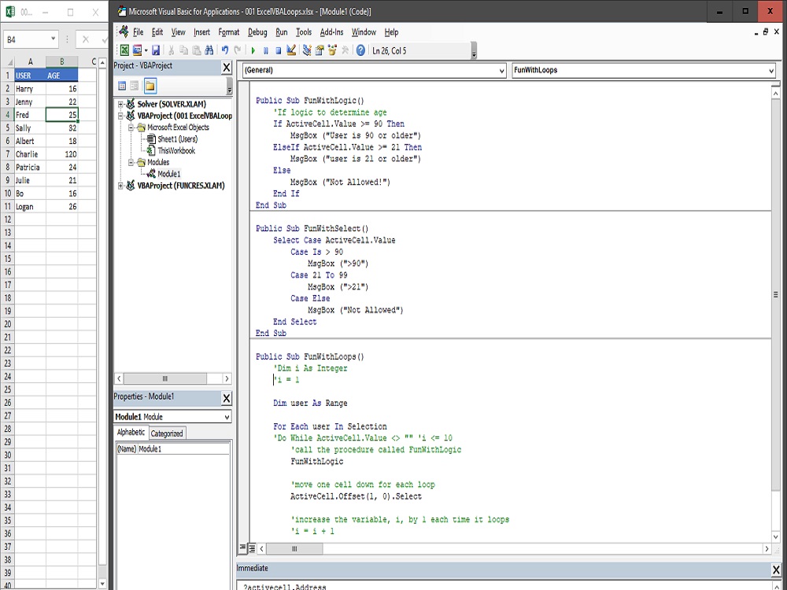The height and width of the screenshot is (590, 787).
Task: Click the View Microsoft Excel icon
Action: 126,50
